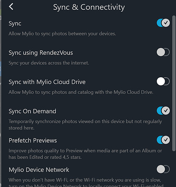Image resolution: width=176 pixels, height=187 pixels.
Task: Click 'Improve photos quality to Preview' description
Action: pyautogui.click(x=85, y=154)
